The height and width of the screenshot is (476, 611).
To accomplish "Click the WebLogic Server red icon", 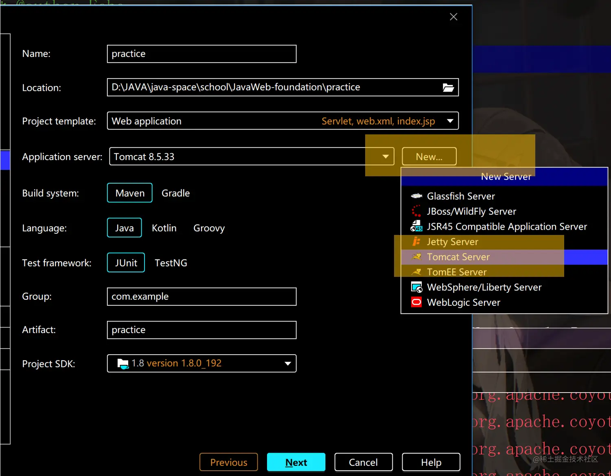I will coord(416,302).
